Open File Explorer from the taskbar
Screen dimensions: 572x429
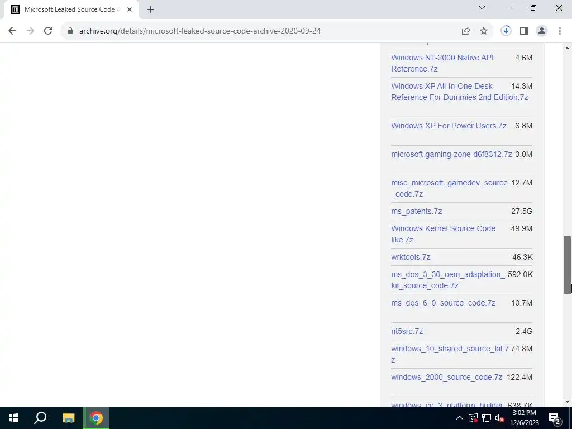tap(68, 418)
